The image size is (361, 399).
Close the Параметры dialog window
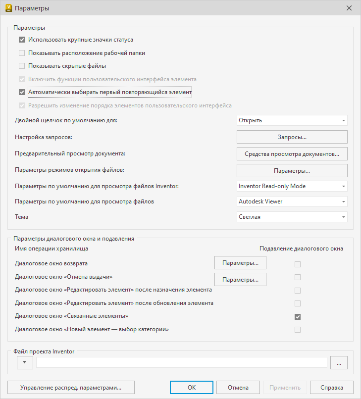[349, 8]
